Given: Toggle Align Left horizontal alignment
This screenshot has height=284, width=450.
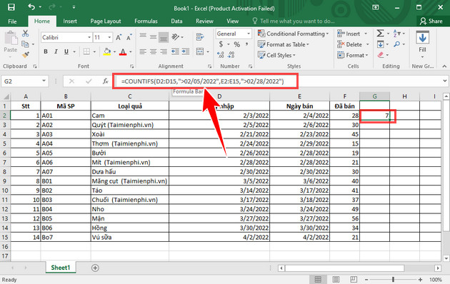Looking at the screenshot, I should (x=143, y=51).
